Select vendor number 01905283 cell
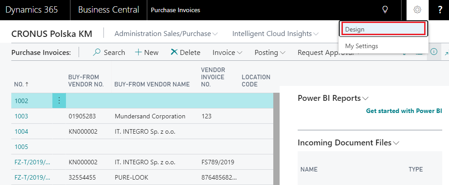This screenshot has width=449, height=185. tap(82, 116)
